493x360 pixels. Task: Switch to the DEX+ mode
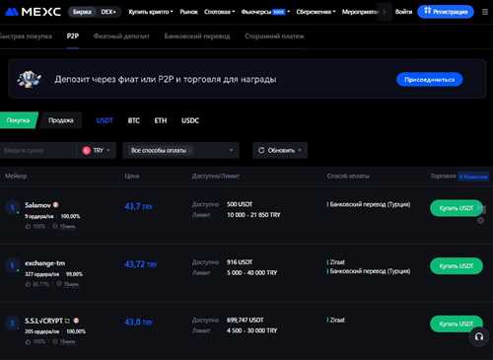(108, 12)
